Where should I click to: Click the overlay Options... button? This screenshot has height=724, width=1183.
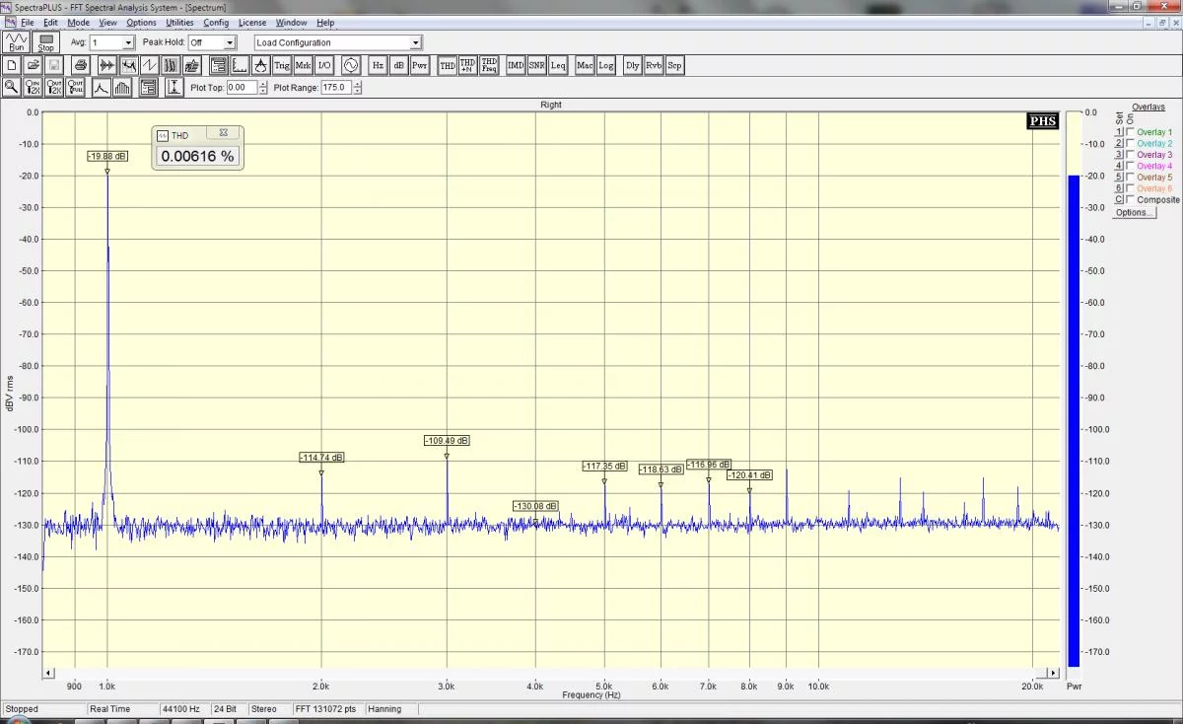click(1133, 212)
